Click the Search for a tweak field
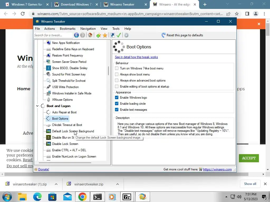This screenshot has height=202, width=270. pos(53,35)
